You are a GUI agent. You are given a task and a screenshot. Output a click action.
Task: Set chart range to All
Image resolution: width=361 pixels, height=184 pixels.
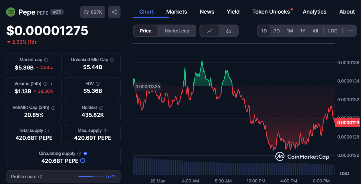pos(315,31)
